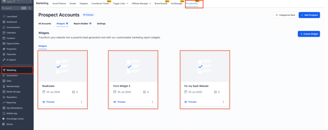Preview the RealEstate widget

(48, 102)
